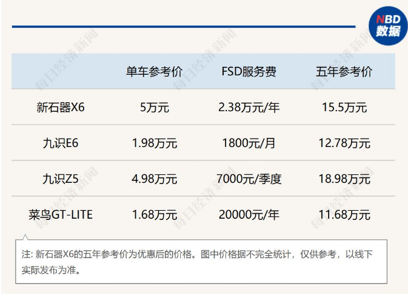Viewport: 408px width, 294px height.
Task: Click the 2.38万元/年 service fee cell
Action: pyautogui.click(x=249, y=108)
